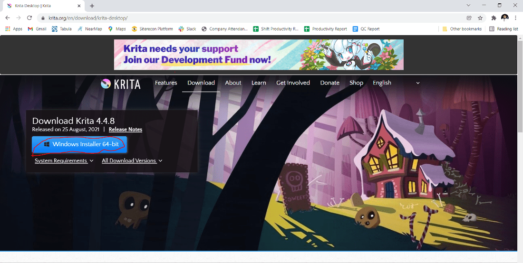Bookmark this page with the star icon
This screenshot has width=523, height=263.
(480, 18)
